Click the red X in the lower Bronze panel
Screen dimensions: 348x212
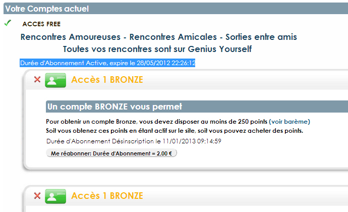(x=37, y=195)
